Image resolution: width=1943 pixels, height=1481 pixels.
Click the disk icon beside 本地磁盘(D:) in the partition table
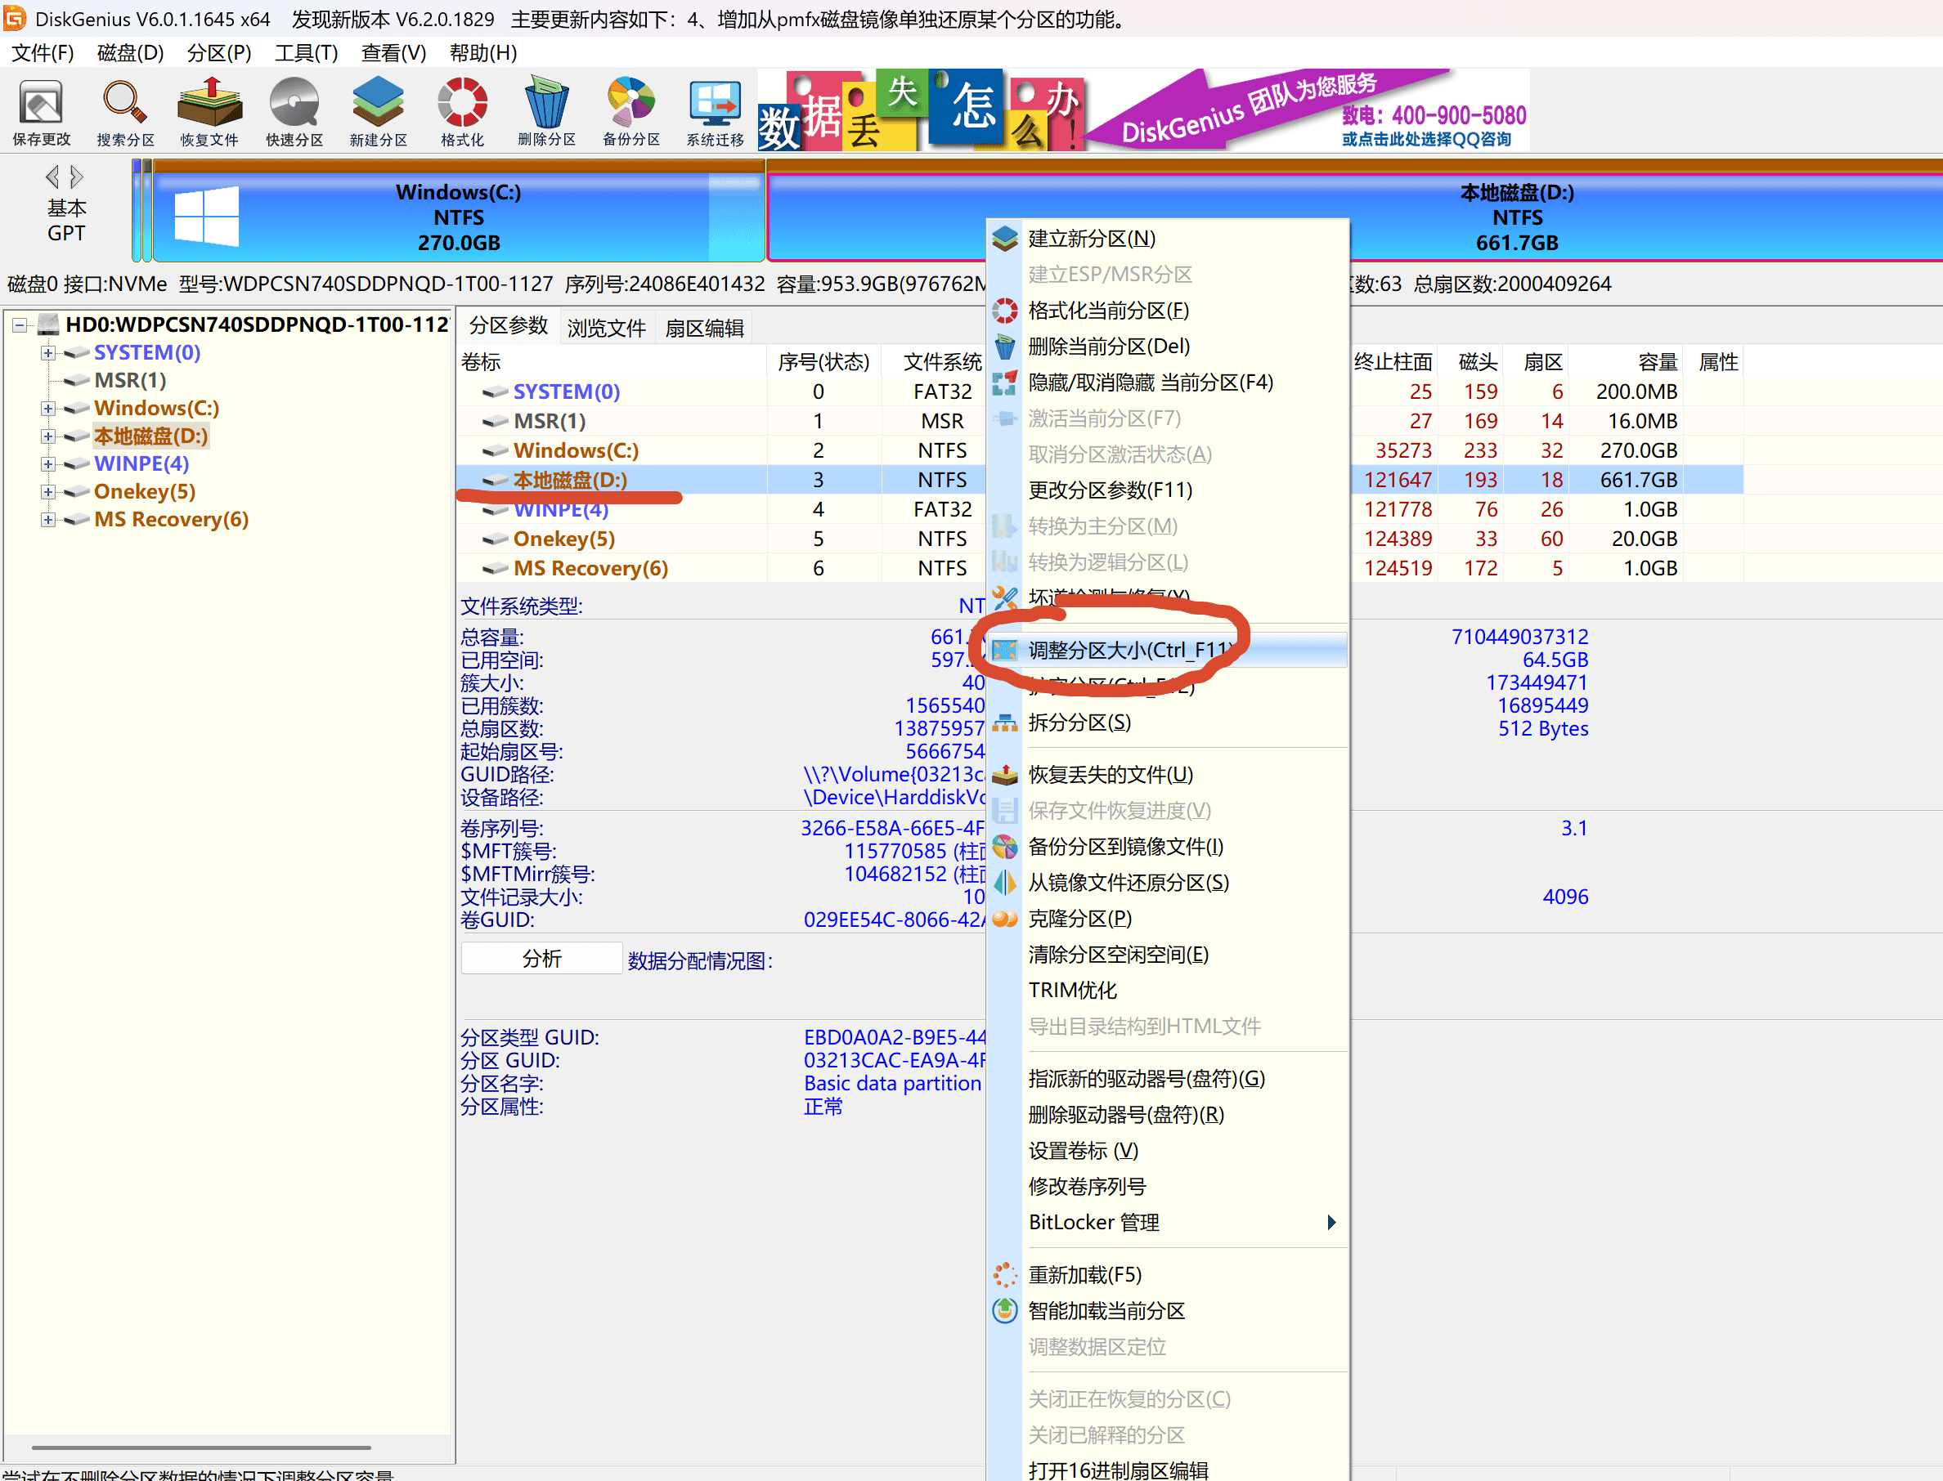pos(495,481)
